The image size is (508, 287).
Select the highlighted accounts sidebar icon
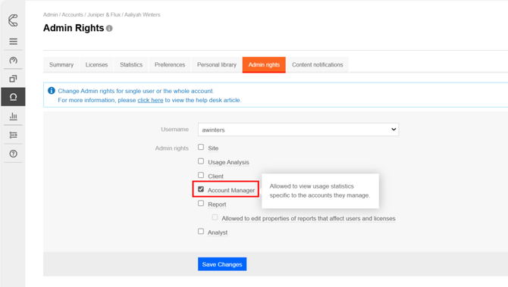[x=14, y=97]
